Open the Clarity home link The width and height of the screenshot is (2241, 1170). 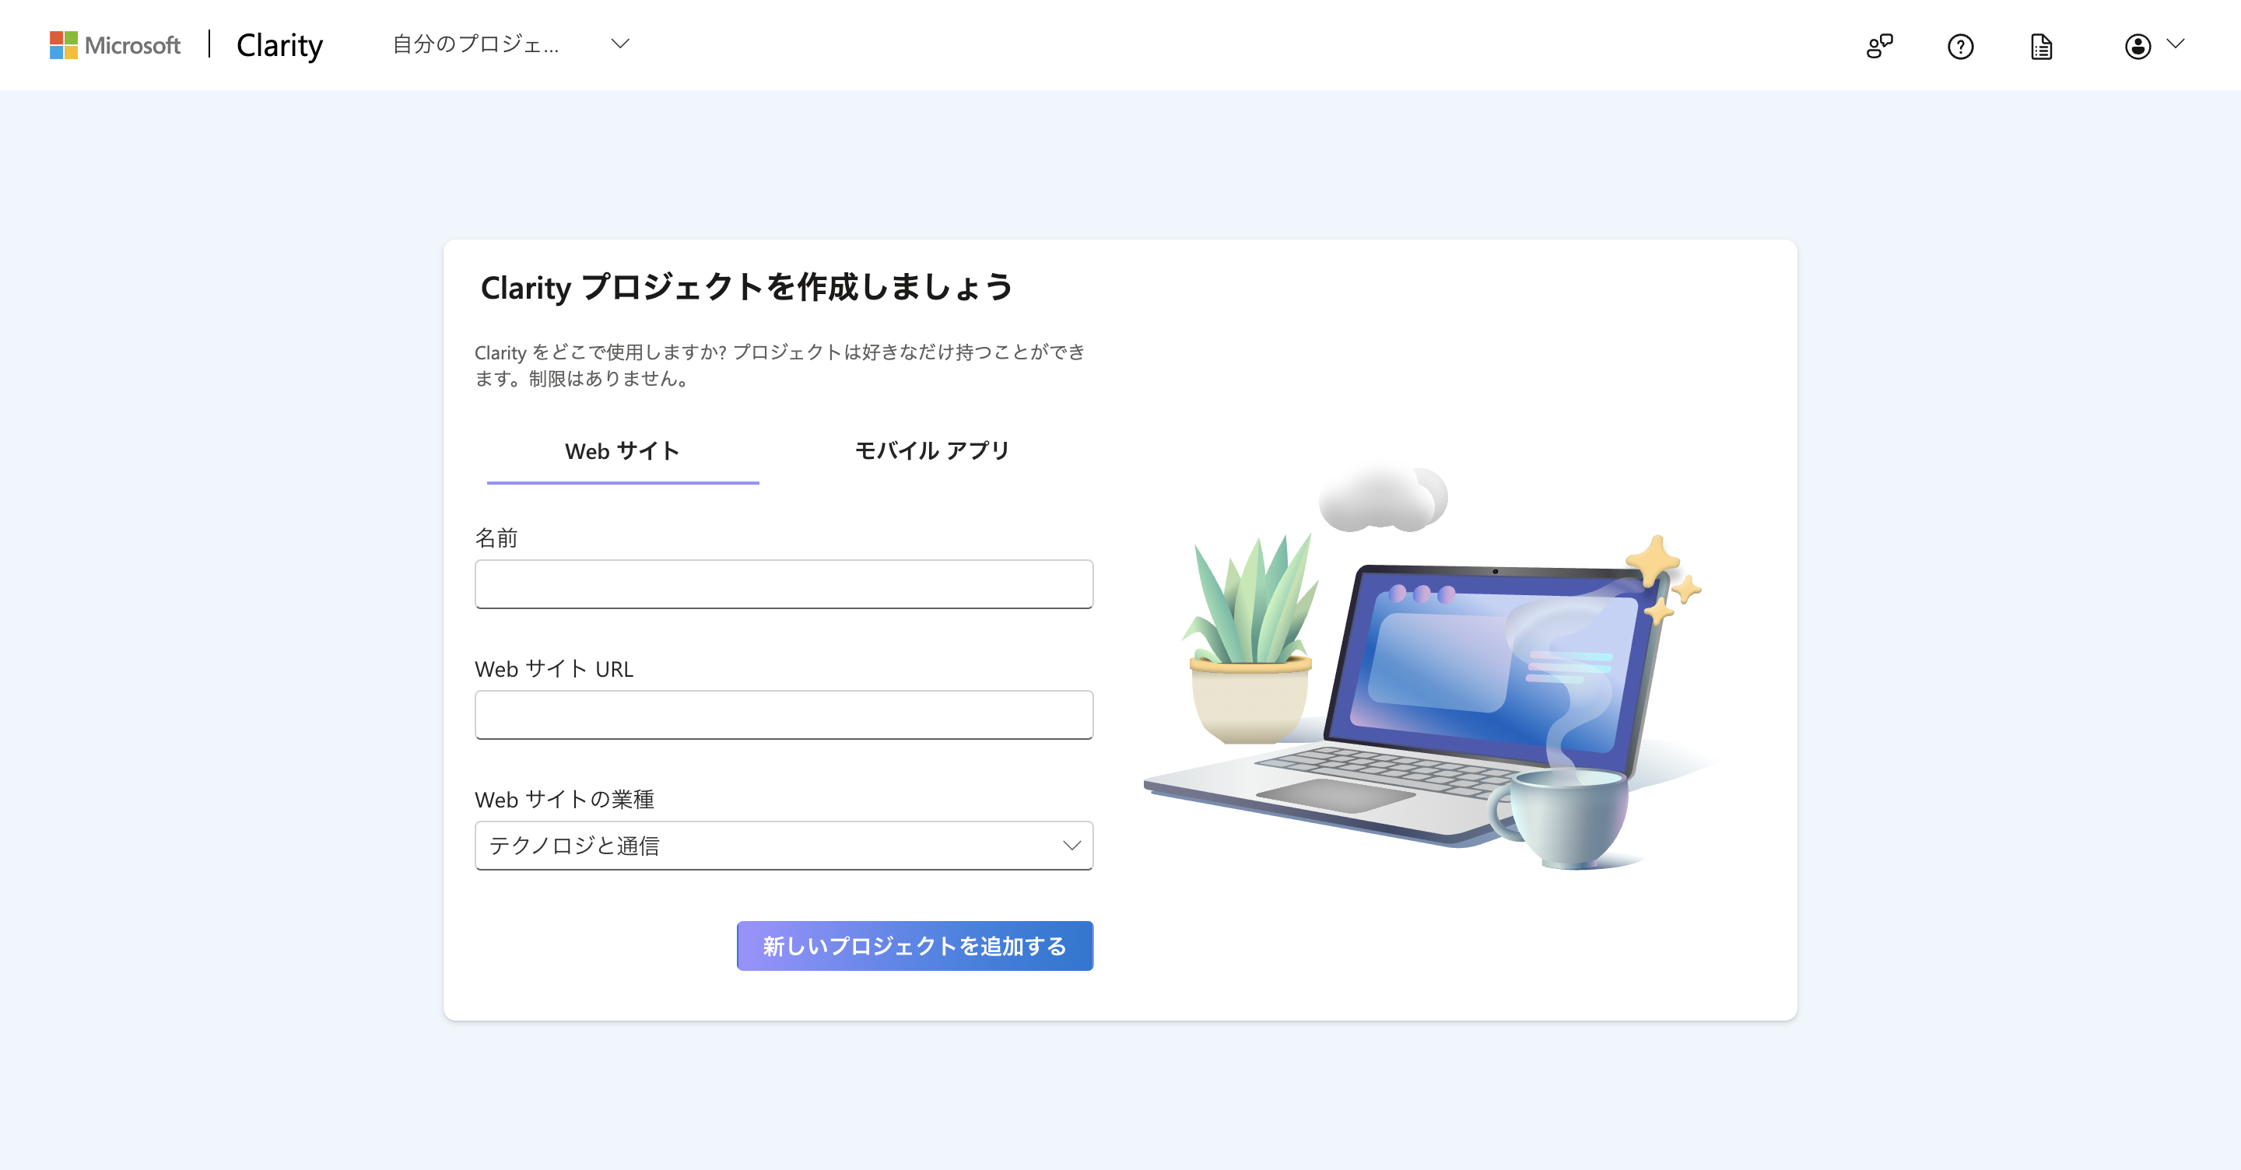point(279,45)
